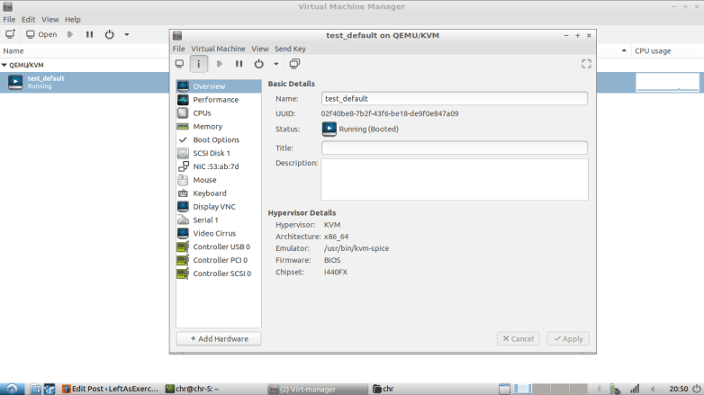The height and width of the screenshot is (395, 704).
Task: Click the Apply button
Action: 568,339
